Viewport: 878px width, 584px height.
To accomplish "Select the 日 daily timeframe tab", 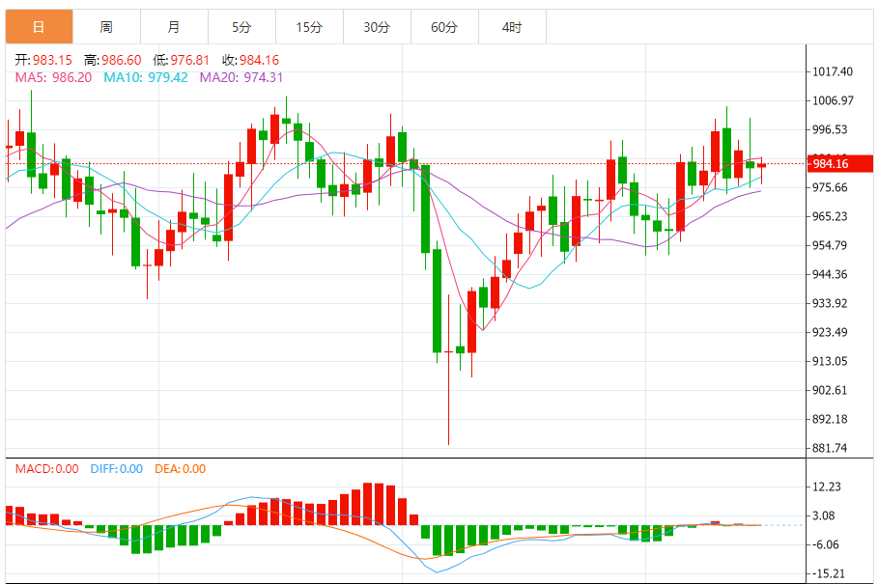I will tap(40, 27).
